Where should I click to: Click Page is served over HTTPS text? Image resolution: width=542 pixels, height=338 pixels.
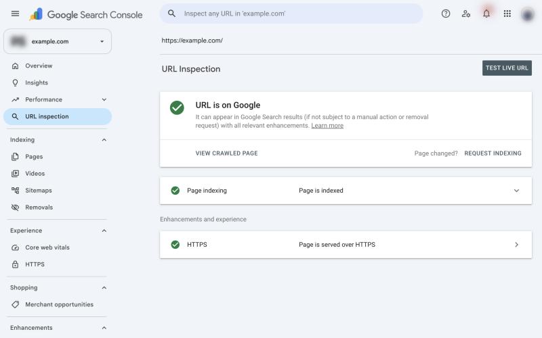(337, 245)
